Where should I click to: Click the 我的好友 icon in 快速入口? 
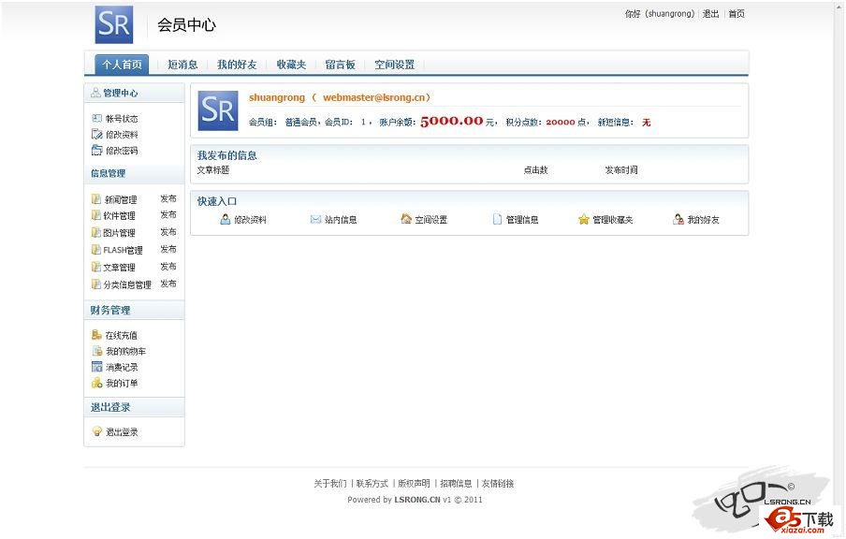678,220
